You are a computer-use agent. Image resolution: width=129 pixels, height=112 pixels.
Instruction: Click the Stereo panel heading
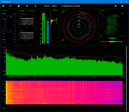102,11
